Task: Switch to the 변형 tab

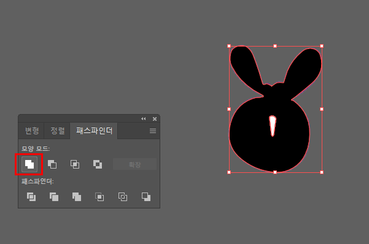Action: 32,131
